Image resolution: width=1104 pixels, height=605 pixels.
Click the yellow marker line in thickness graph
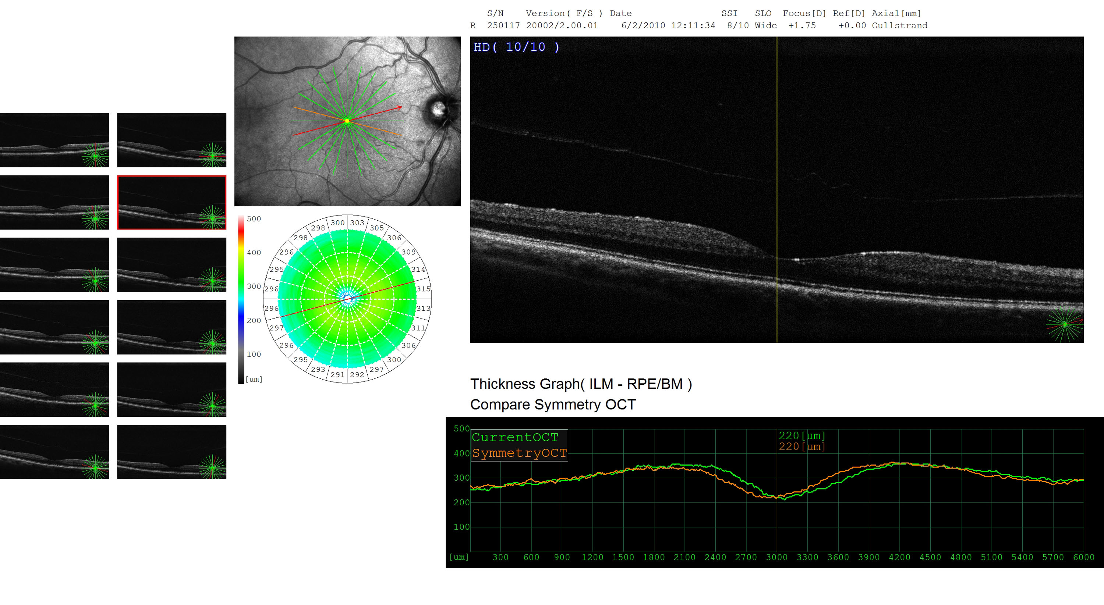pyautogui.click(x=777, y=490)
